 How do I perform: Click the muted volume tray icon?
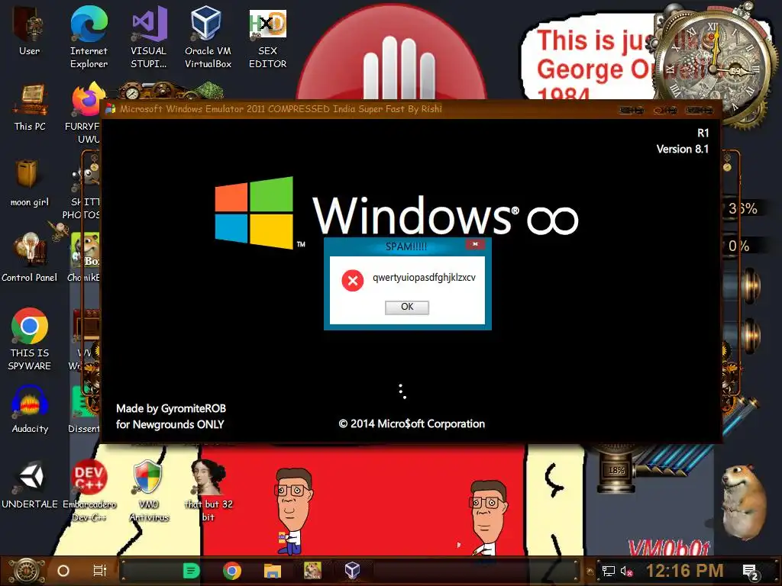click(626, 571)
